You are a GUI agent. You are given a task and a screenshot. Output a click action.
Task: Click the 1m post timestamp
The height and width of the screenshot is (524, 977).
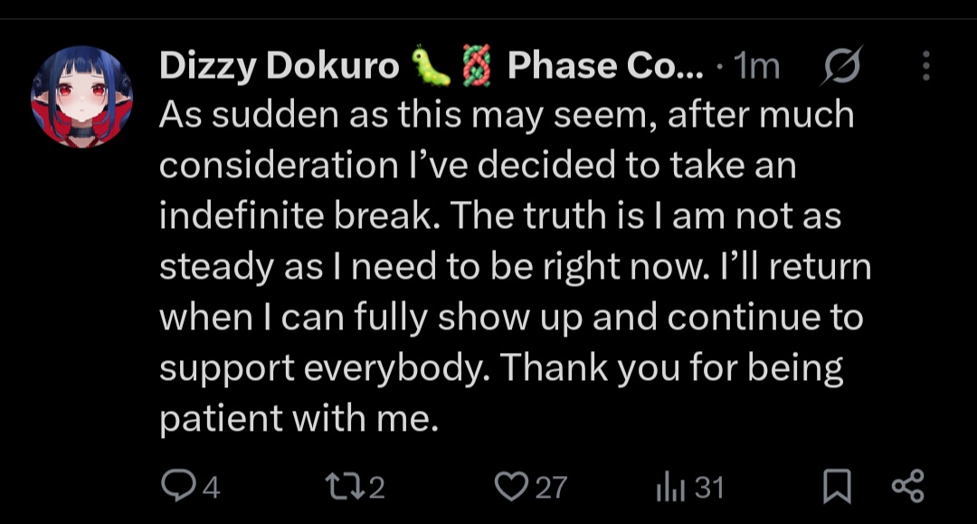(x=756, y=65)
